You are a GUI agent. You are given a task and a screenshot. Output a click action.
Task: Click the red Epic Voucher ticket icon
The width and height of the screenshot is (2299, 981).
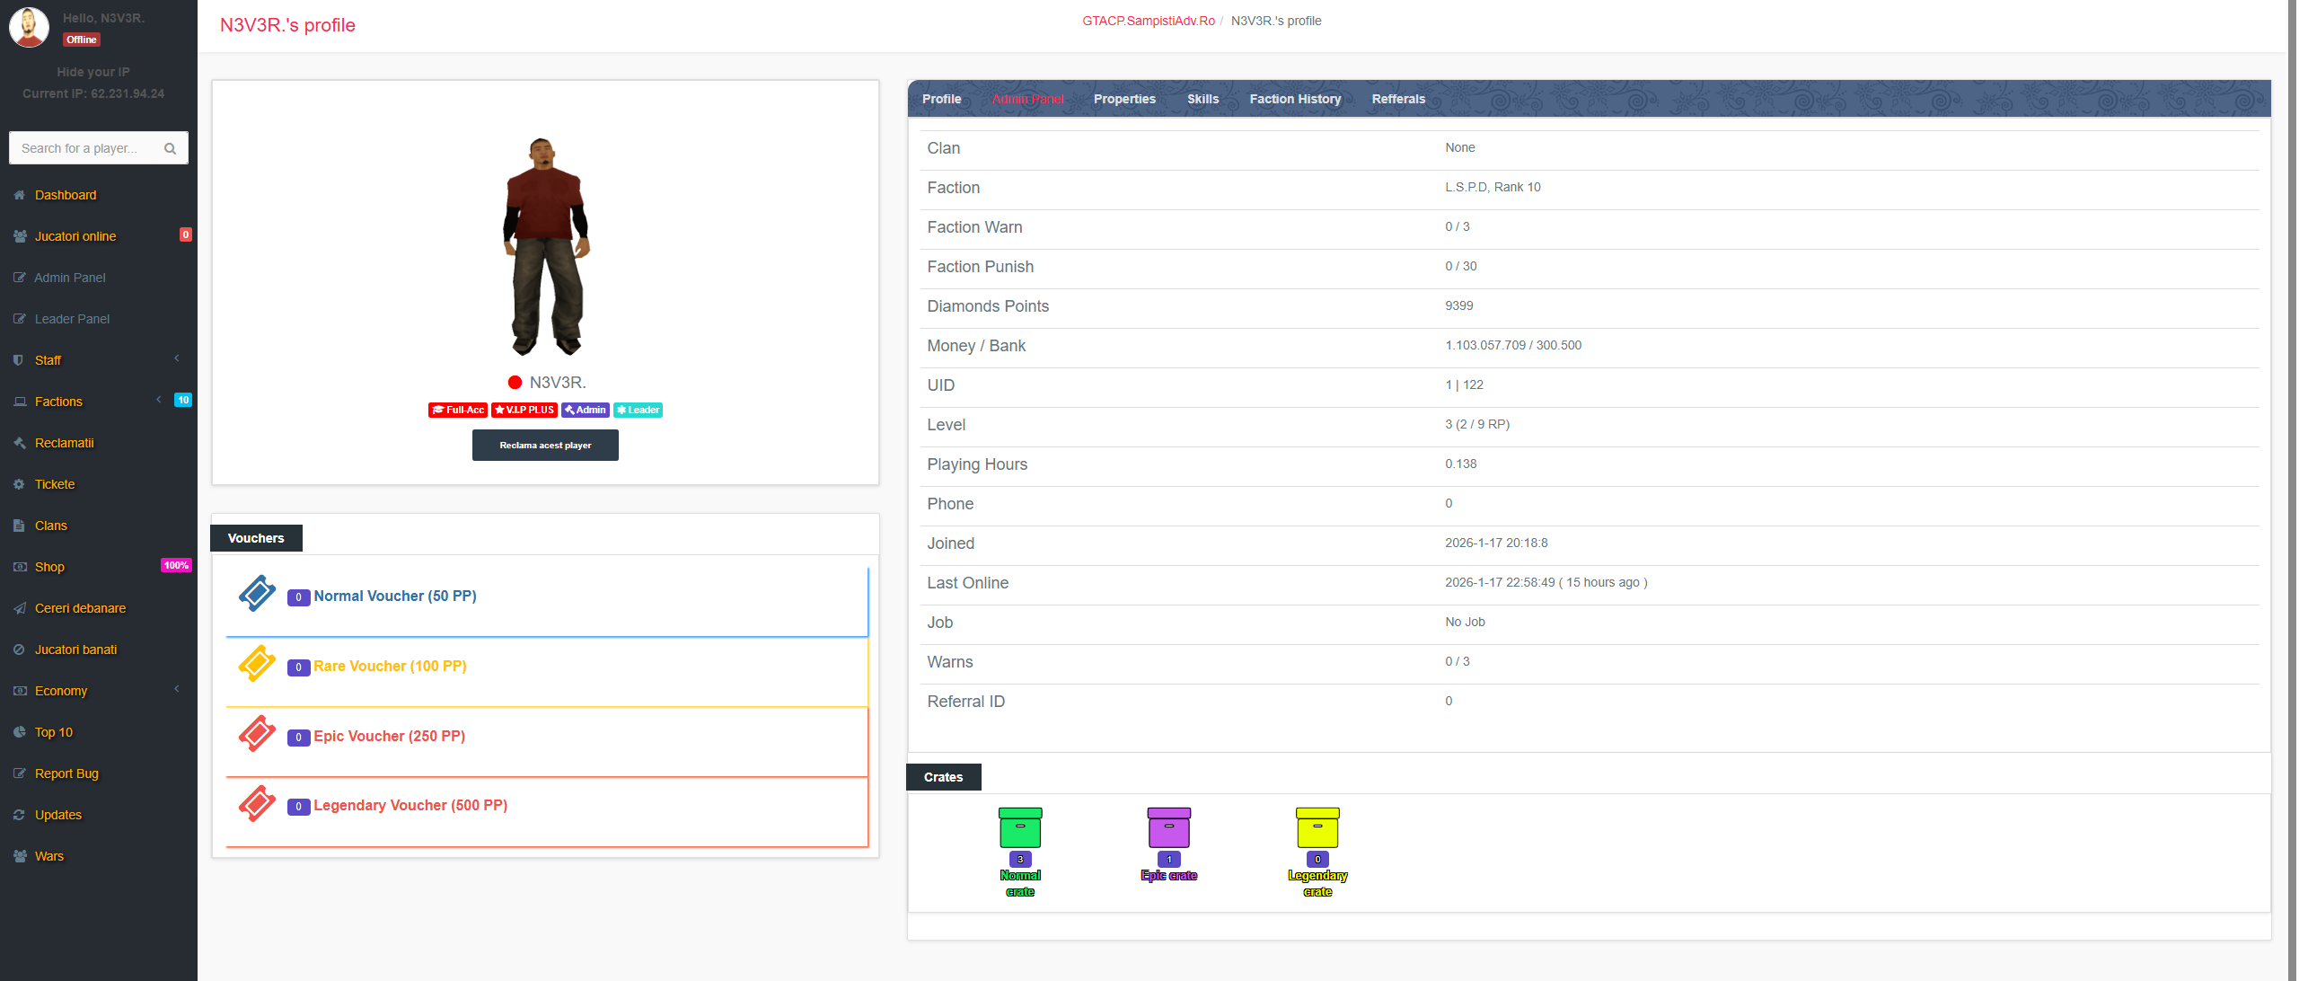click(x=257, y=734)
